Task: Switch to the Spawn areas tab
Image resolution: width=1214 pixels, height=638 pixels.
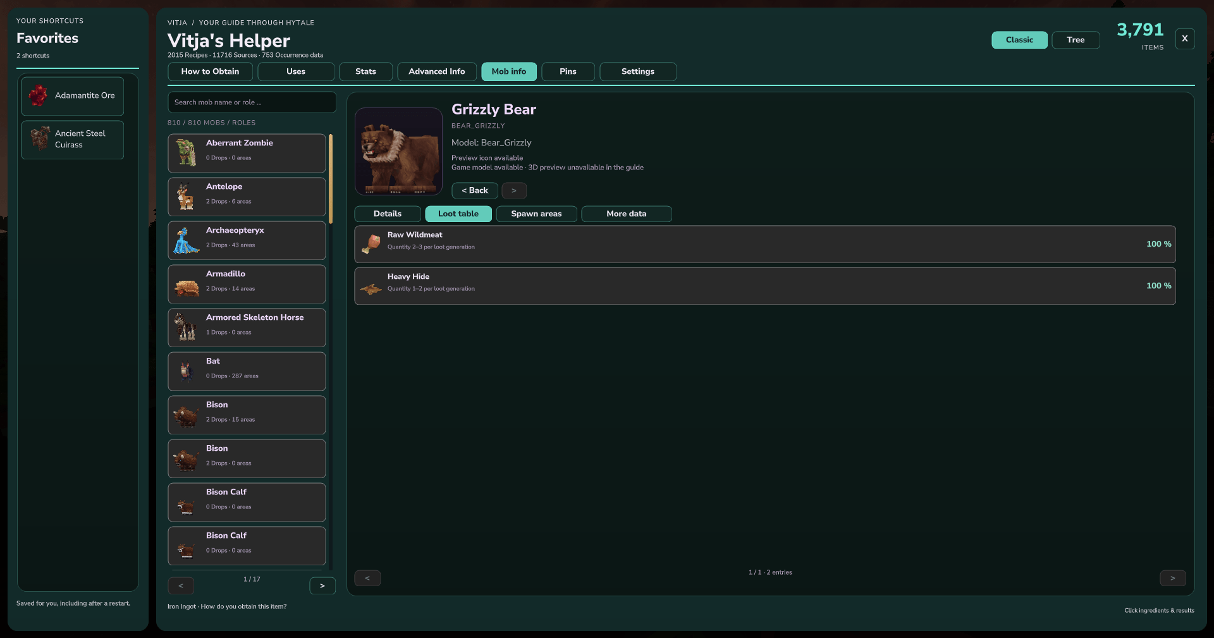Action: [536, 214]
